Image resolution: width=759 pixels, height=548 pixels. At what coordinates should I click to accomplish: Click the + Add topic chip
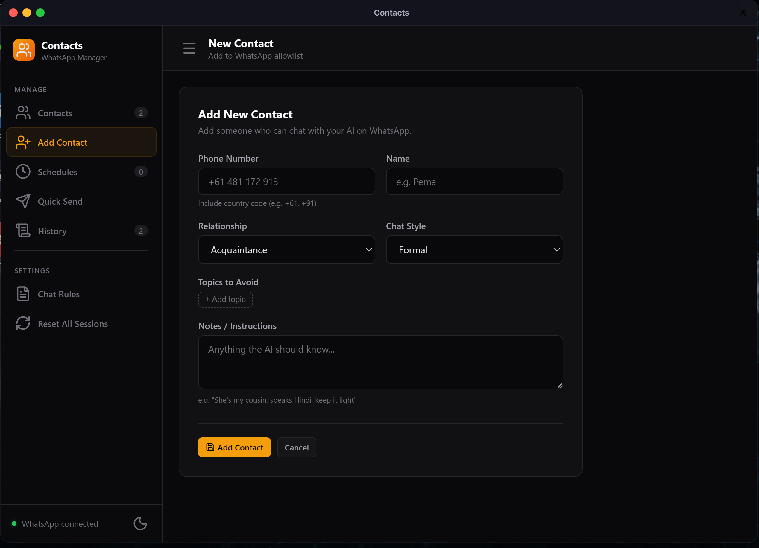click(x=225, y=299)
